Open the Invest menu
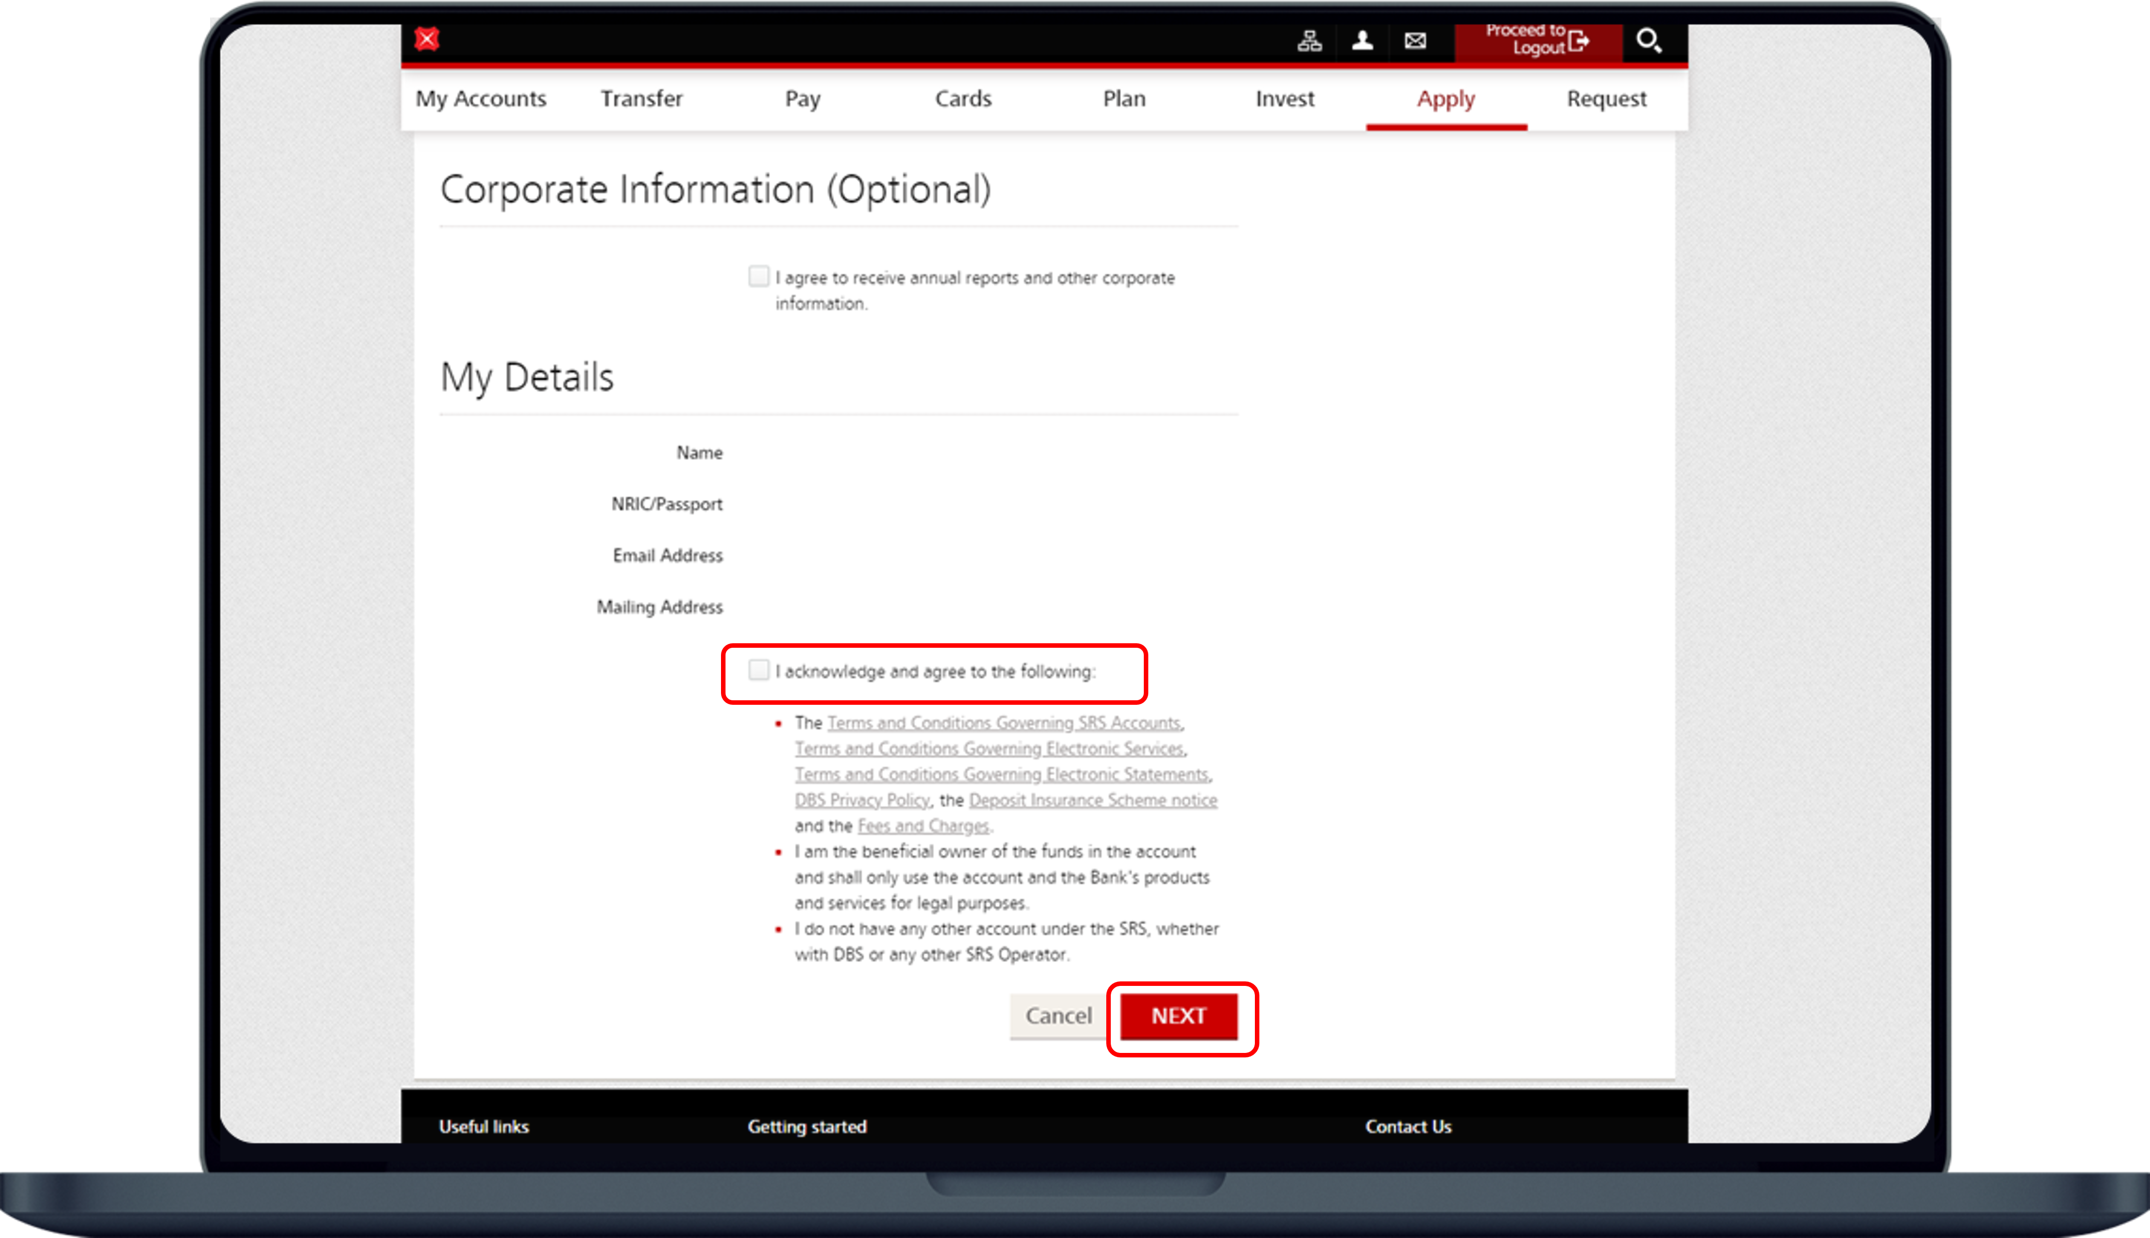This screenshot has height=1238, width=2150. coord(1284,99)
